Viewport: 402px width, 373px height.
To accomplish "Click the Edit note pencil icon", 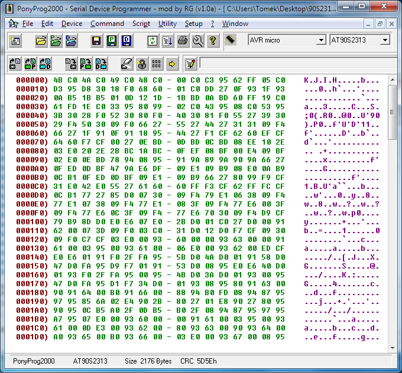I will 190,64.
